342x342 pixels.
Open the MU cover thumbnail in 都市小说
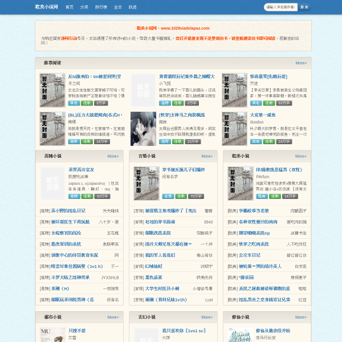tap(53, 335)
